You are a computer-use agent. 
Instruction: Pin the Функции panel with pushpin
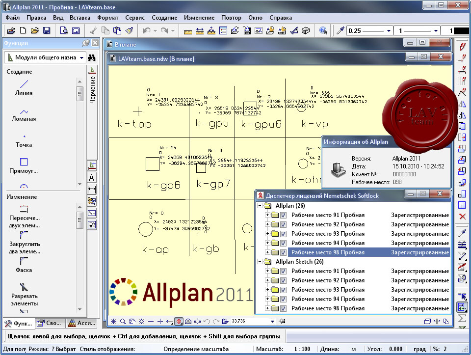coord(86,43)
